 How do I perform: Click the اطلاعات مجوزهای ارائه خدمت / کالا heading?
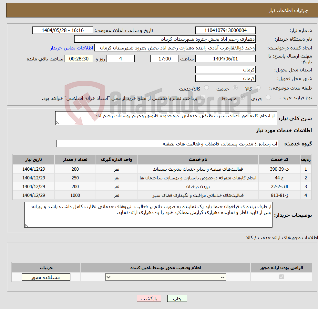click(x=282, y=238)
